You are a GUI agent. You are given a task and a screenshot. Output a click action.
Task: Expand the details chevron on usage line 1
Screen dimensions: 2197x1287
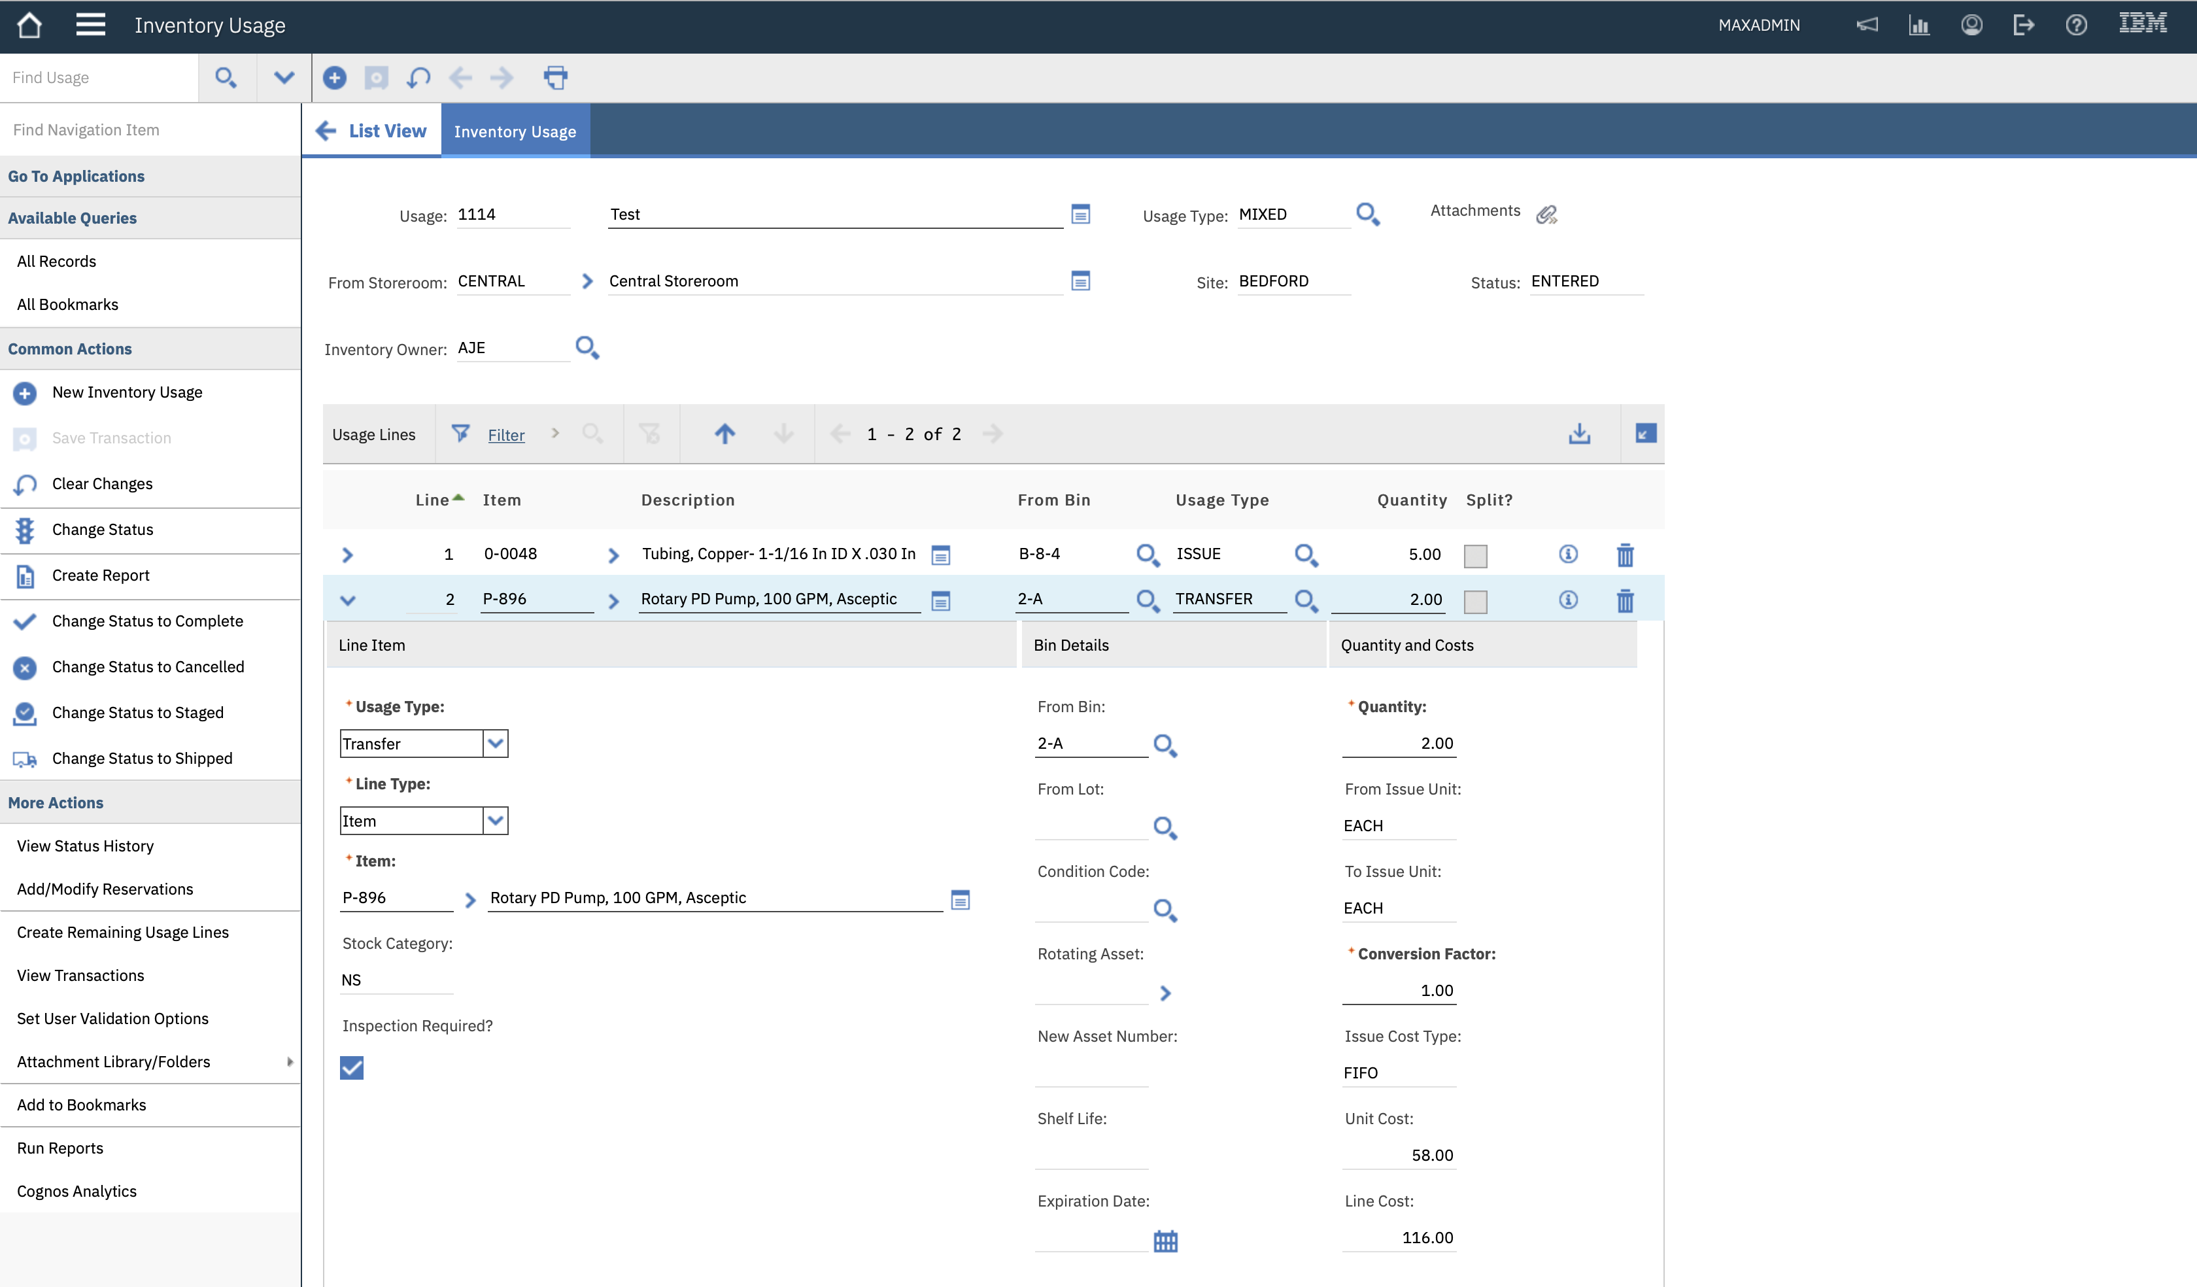[348, 555]
